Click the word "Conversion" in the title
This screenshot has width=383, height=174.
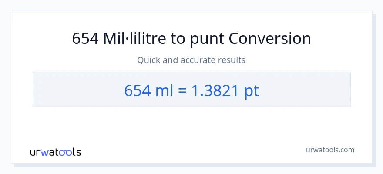[x=270, y=39]
